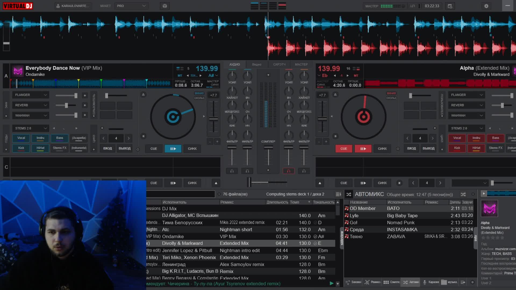The height and width of the screenshot is (290, 516).
Task: Switch to the СКРЭТЧ mixer tab
Action: (x=279, y=64)
